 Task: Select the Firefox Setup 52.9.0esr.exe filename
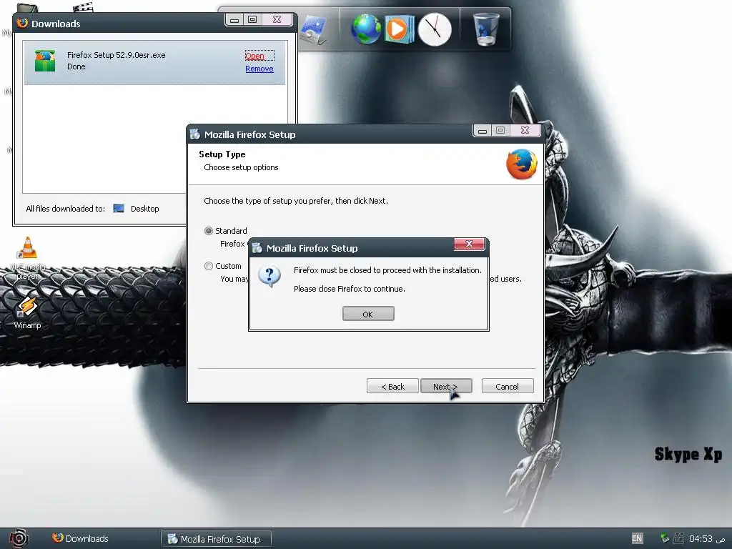click(x=117, y=54)
